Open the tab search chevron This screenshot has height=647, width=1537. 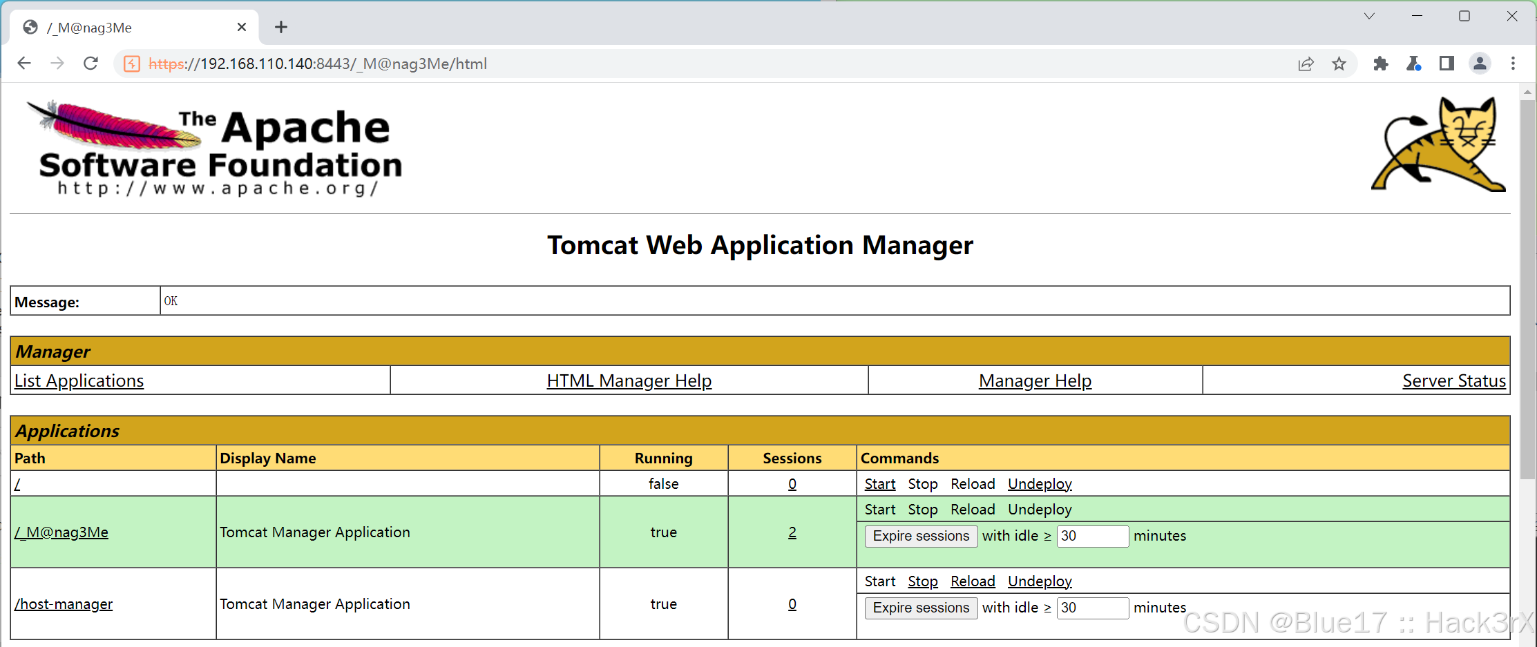pos(1369,16)
